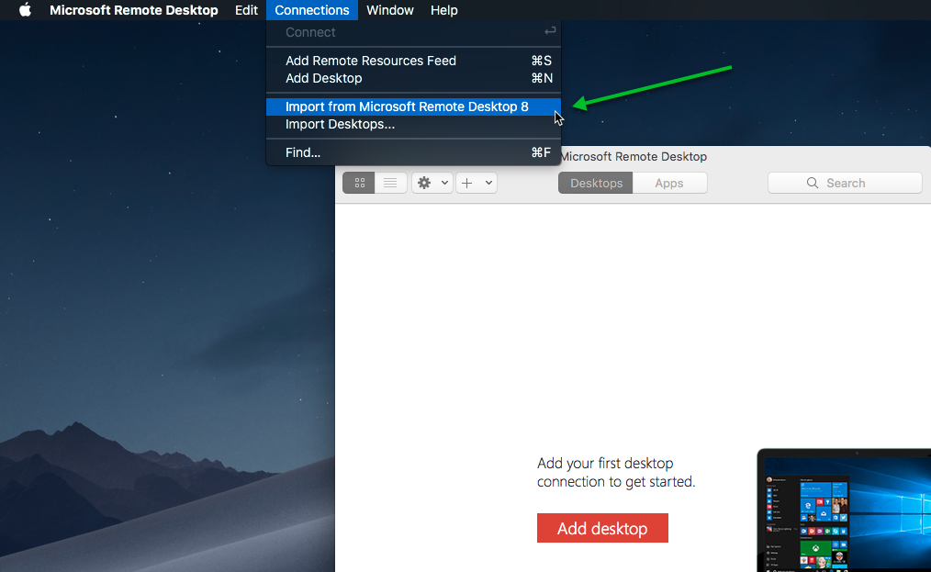This screenshot has height=572, width=931.
Task: Switch to the Apps tab
Action: [669, 183]
